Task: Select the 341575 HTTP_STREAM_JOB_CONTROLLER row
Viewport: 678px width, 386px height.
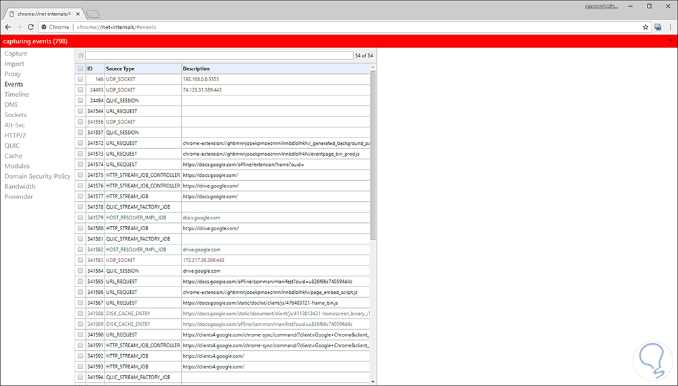Action: coord(222,175)
